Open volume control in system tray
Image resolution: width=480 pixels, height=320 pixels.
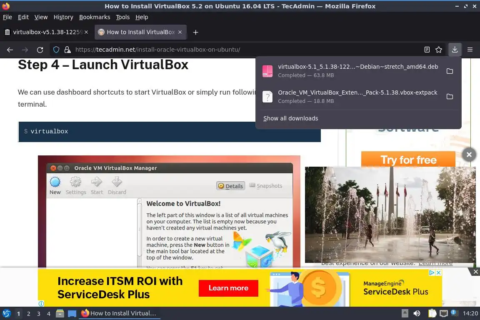point(417,313)
